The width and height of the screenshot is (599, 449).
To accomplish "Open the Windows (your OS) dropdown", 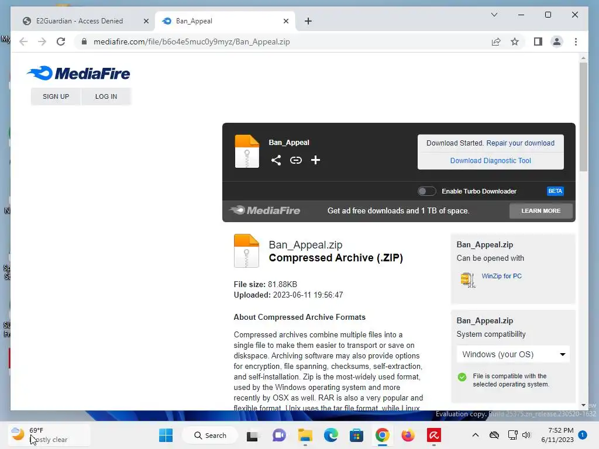I will pos(513,354).
